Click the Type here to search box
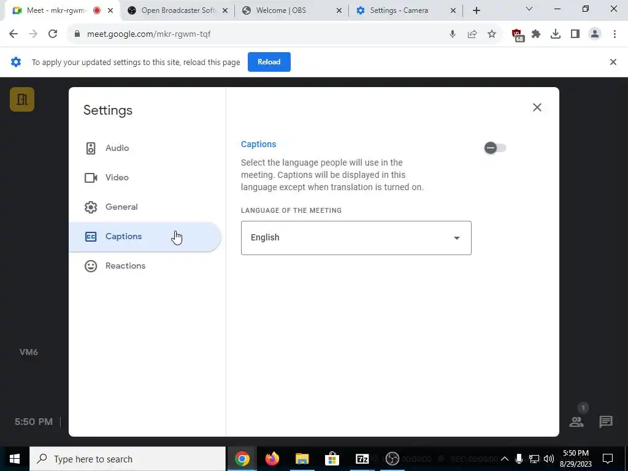Image resolution: width=628 pixels, height=471 pixels. tap(128, 459)
